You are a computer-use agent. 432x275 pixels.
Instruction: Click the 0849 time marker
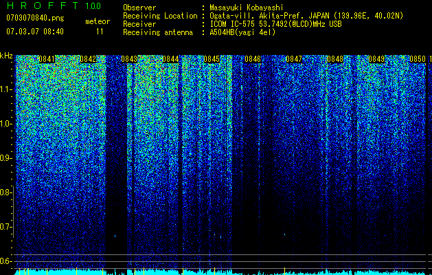coord(376,59)
